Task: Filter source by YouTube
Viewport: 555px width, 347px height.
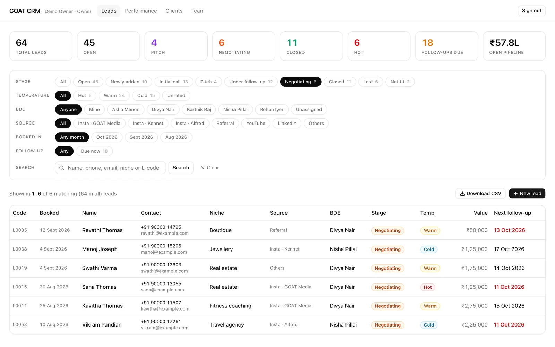Action: pos(256,124)
